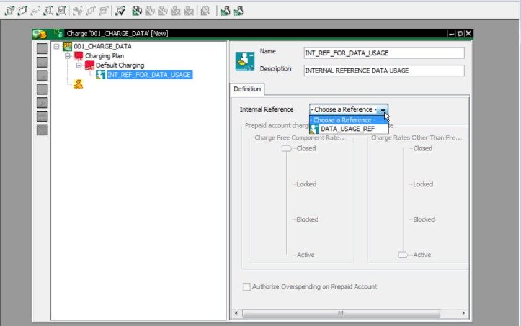Minimize the Charge 001_CHARGE_DATA window
The height and width of the screenshot is (326, 521).
pyautogui.click(x=452, y=34)
